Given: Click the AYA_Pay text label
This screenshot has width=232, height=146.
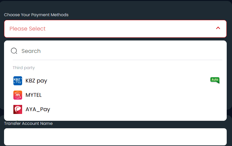Looking at the screenshot, I should 38,110.
